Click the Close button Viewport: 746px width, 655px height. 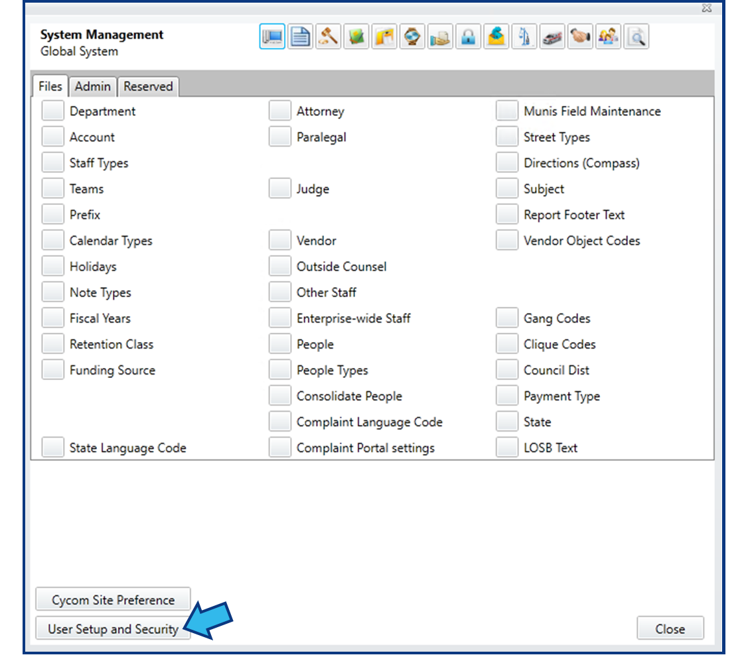[670, 629]
